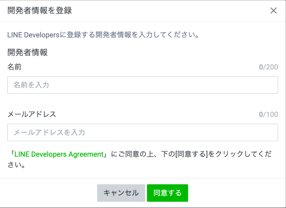Click the 0/200 name character counter
Viewport: 286px width, 208px height.
pyautogui.click(x=268, y=67)
